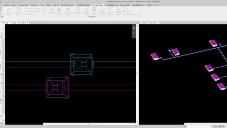Click Swivel Move command
Screen dimensions: 227x128
click(x=29, y=14)
